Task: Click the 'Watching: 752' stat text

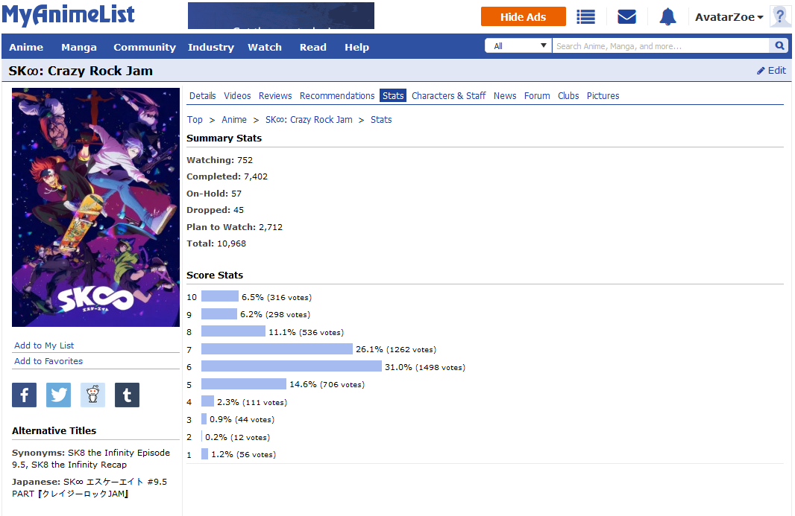Action: coord(219,160)
